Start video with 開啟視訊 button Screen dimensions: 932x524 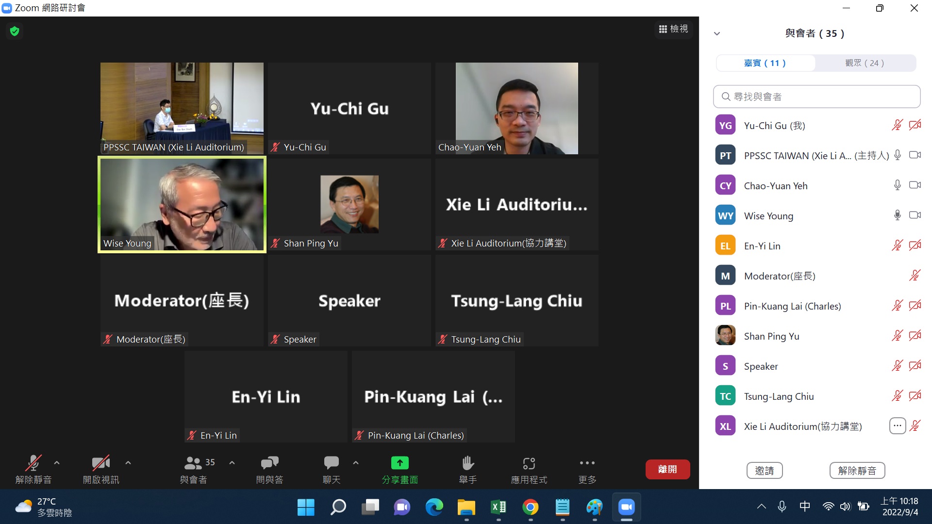coord(101,470)
